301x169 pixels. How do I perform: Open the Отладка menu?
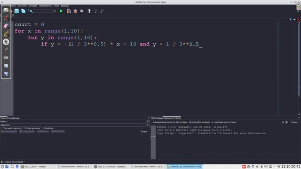tap(33, 6)
